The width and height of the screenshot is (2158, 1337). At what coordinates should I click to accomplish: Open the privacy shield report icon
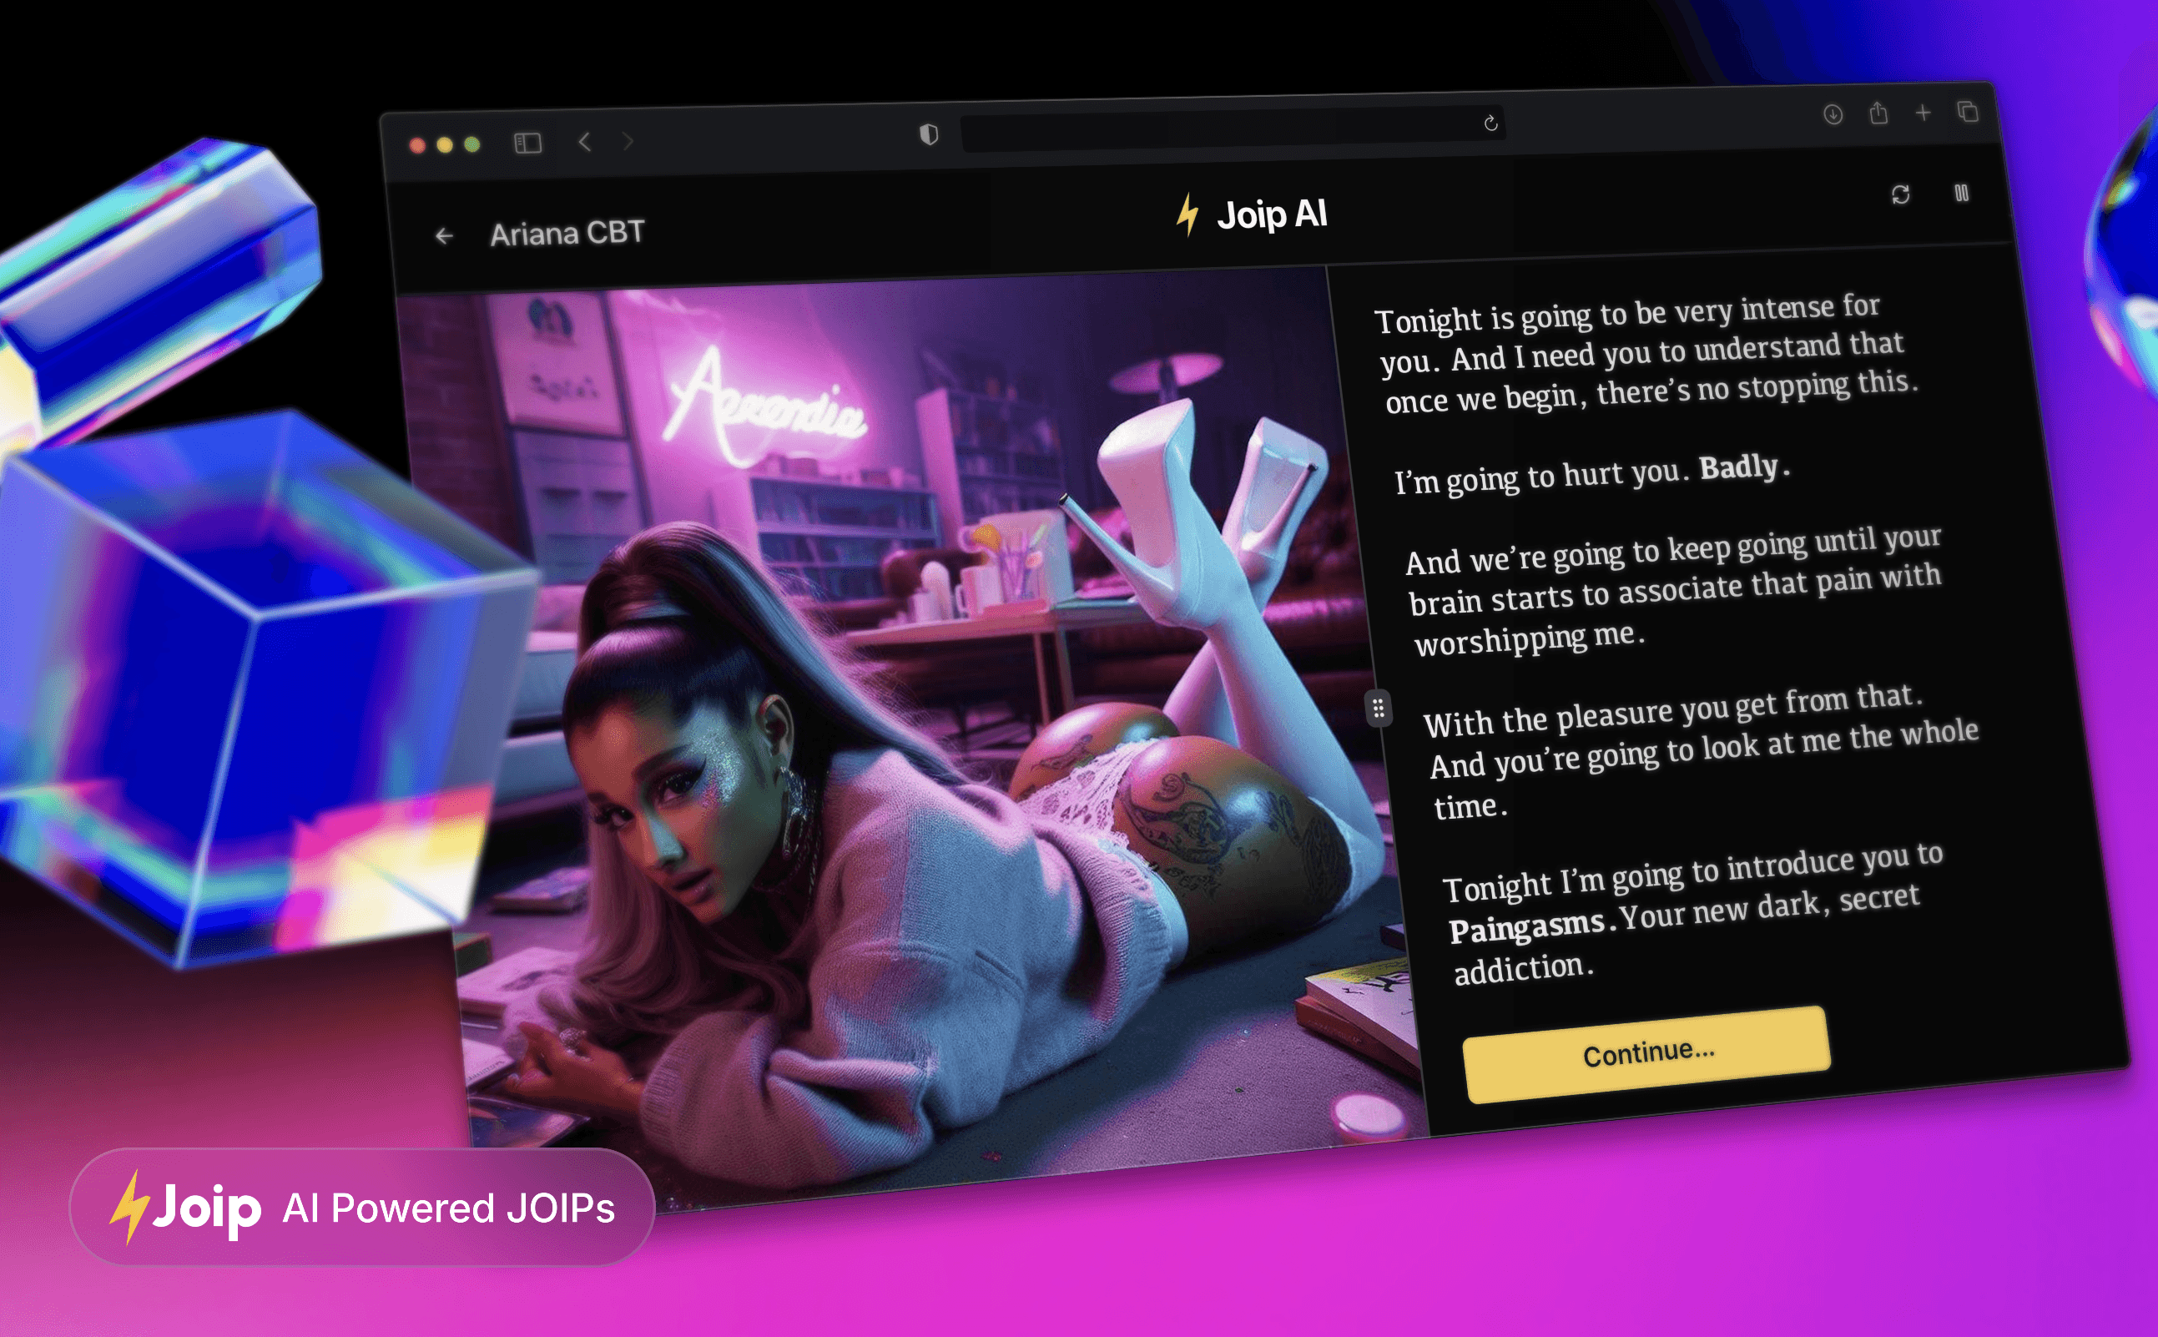[928, 134]
